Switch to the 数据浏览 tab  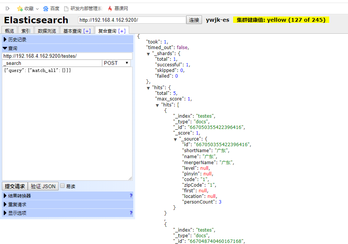[47, 30]
